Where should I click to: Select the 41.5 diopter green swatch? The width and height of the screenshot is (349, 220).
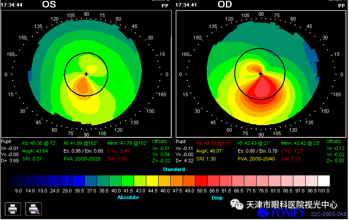click(128, 181)
